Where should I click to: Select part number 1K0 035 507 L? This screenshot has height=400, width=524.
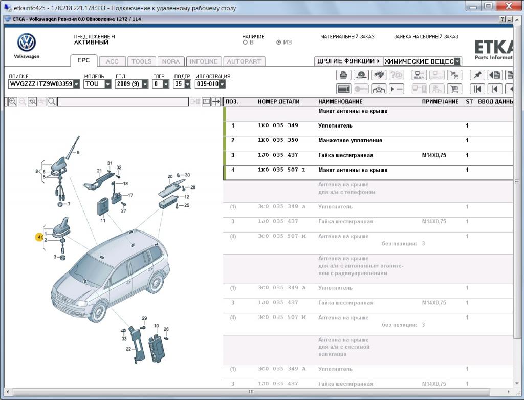tap(282, 170)
